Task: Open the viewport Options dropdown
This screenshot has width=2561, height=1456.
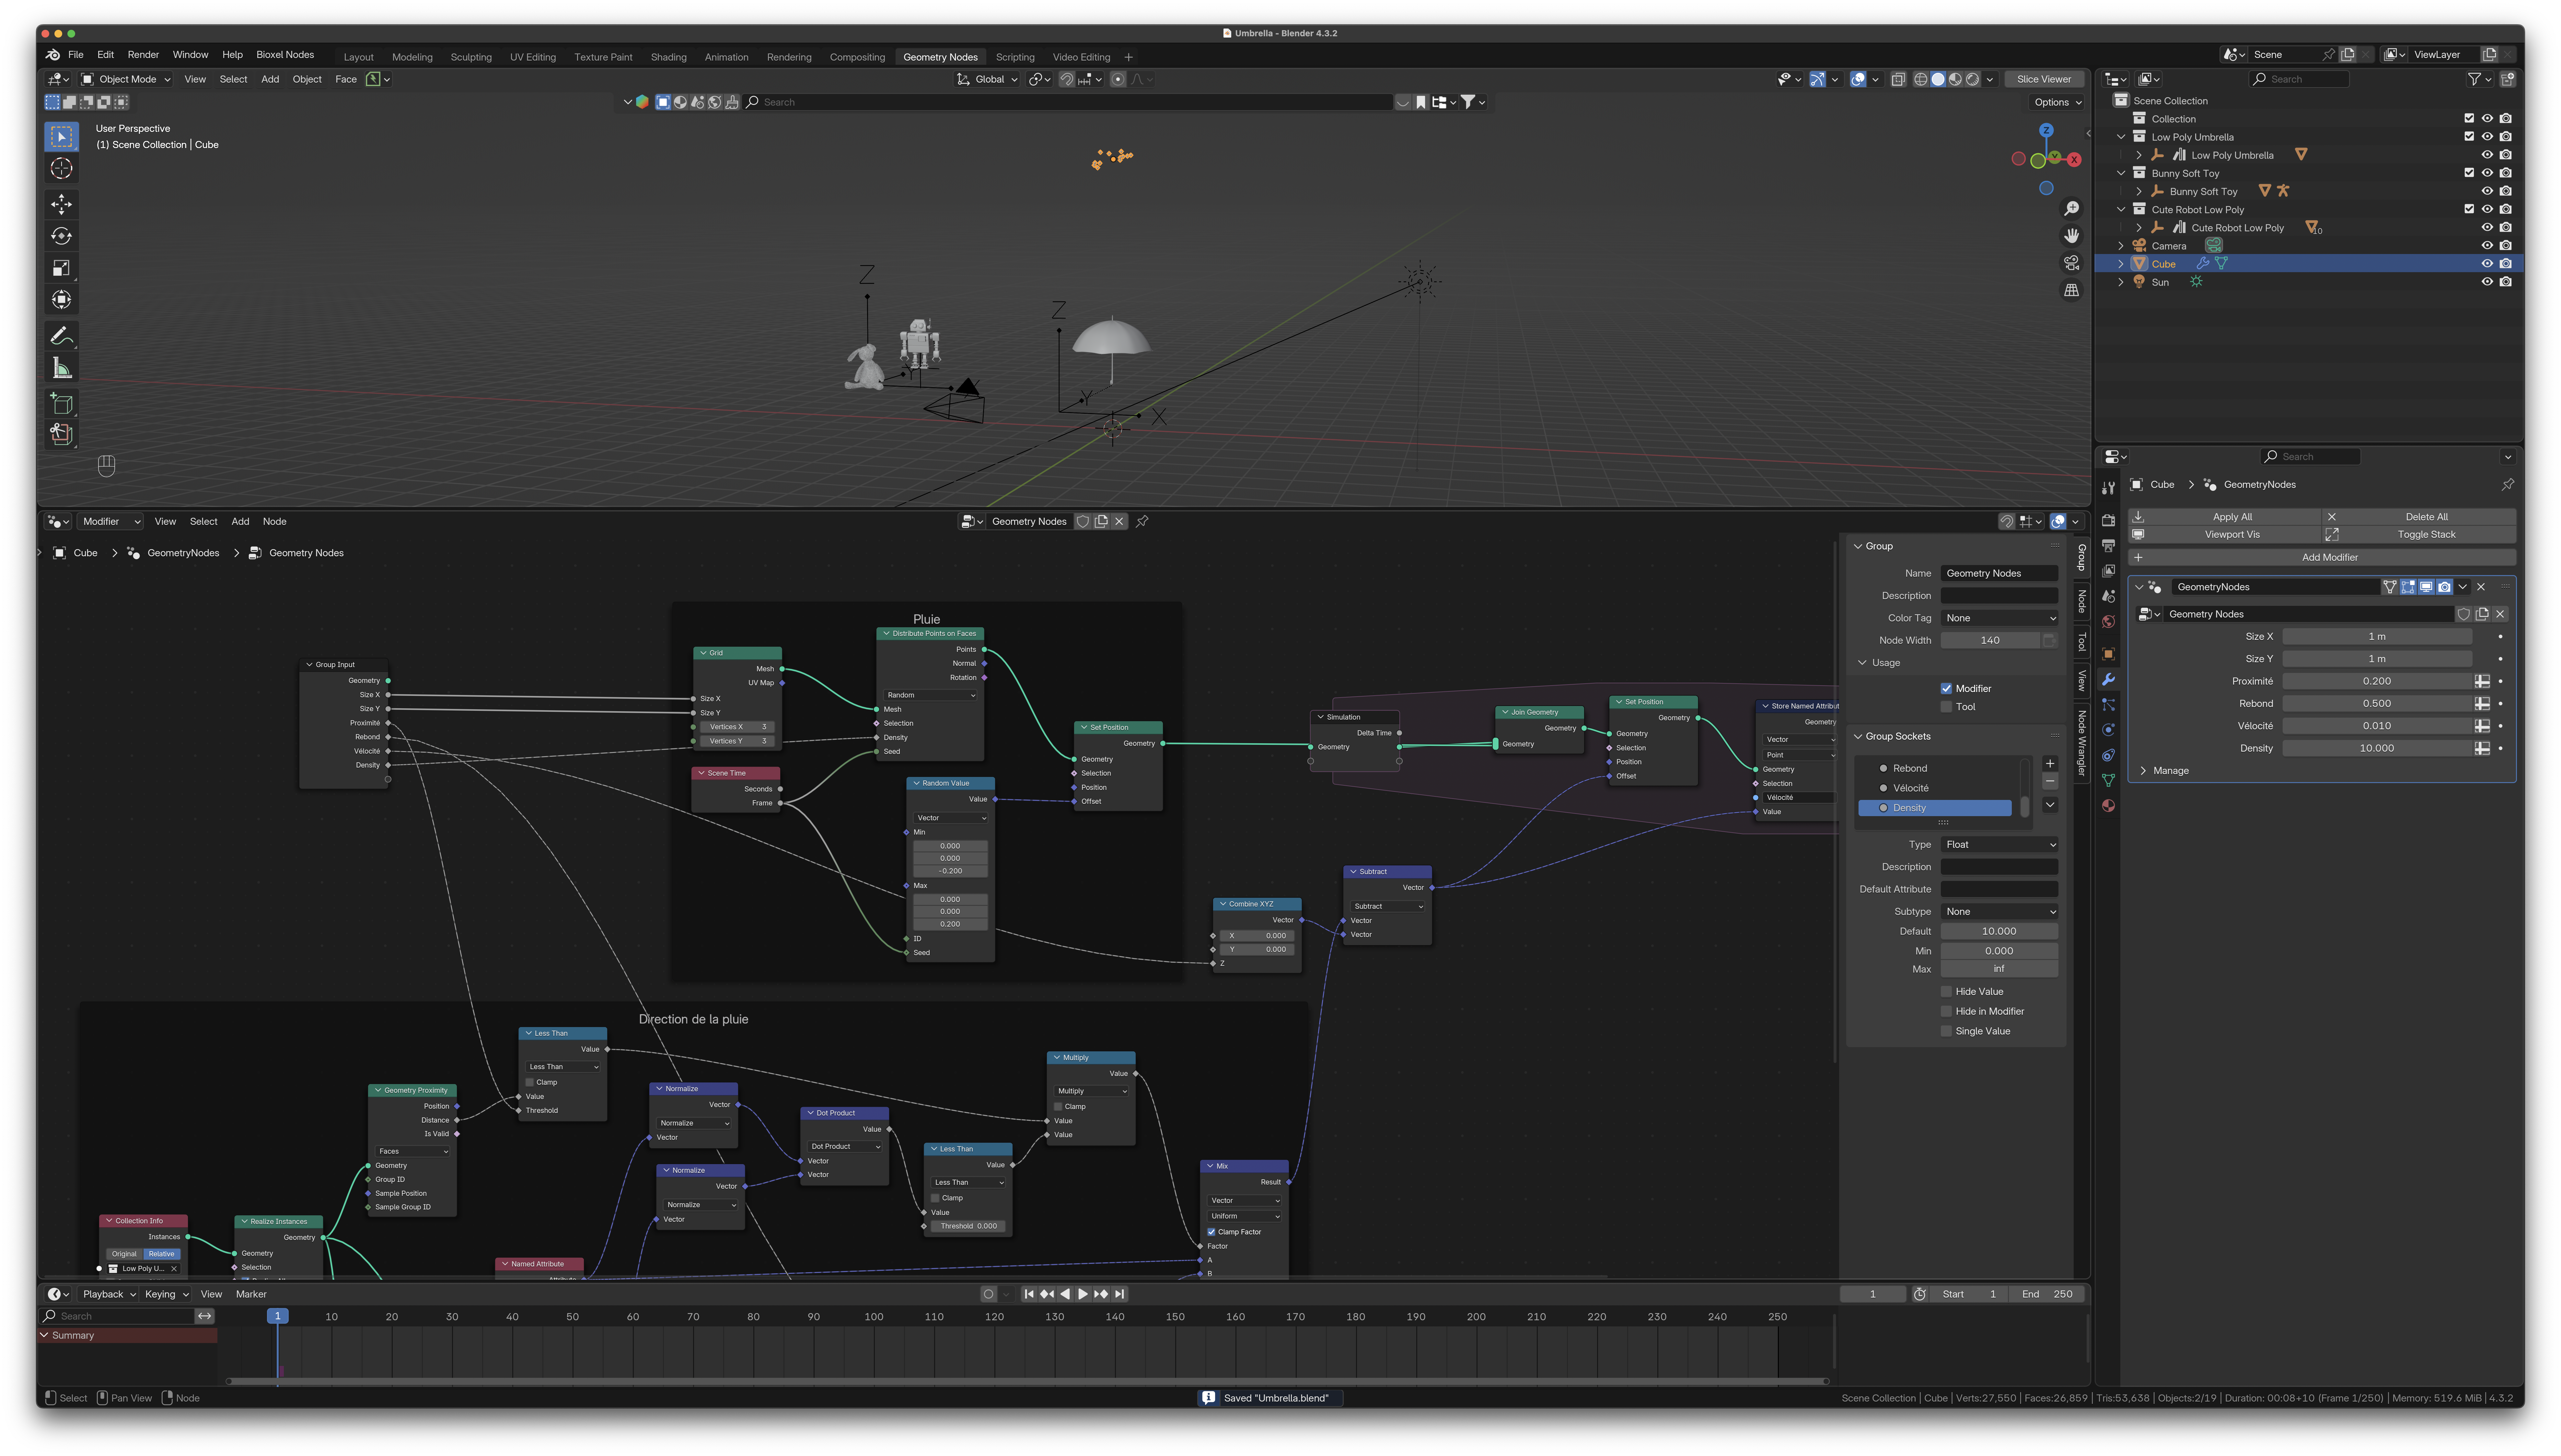Action: [x=2057, y=102]
